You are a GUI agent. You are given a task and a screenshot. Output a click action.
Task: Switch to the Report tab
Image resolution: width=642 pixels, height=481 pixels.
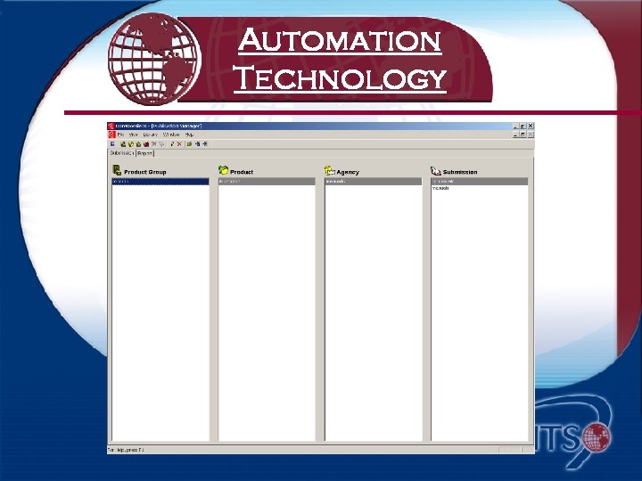[144, 153]
